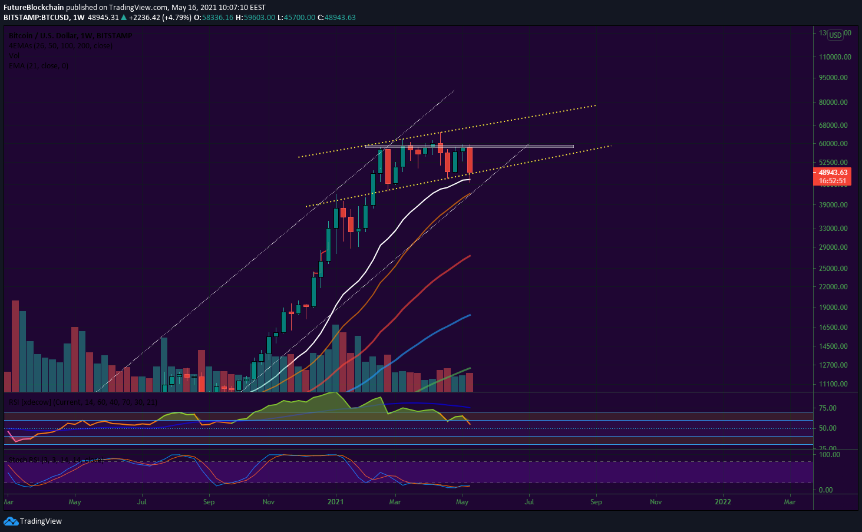Viewport: 862px width, 532px height.
Task: Click the 16:52:51 bar countdown timer
Action: [x=833, y=181]
